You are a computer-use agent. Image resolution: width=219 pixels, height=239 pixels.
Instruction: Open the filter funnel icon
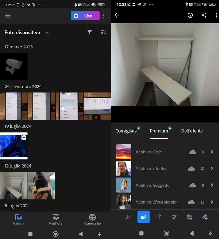click(x=90, y=32)
